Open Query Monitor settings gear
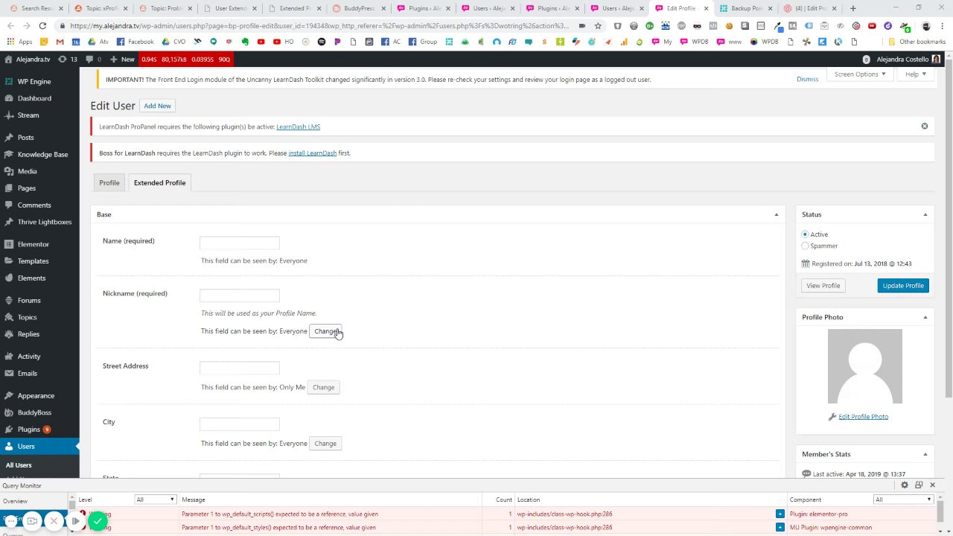 click(905, 485)
